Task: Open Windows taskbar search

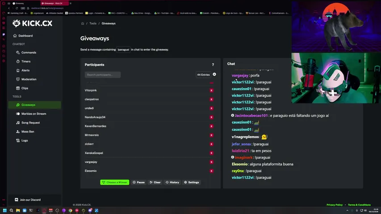Action: click(11, 210)
